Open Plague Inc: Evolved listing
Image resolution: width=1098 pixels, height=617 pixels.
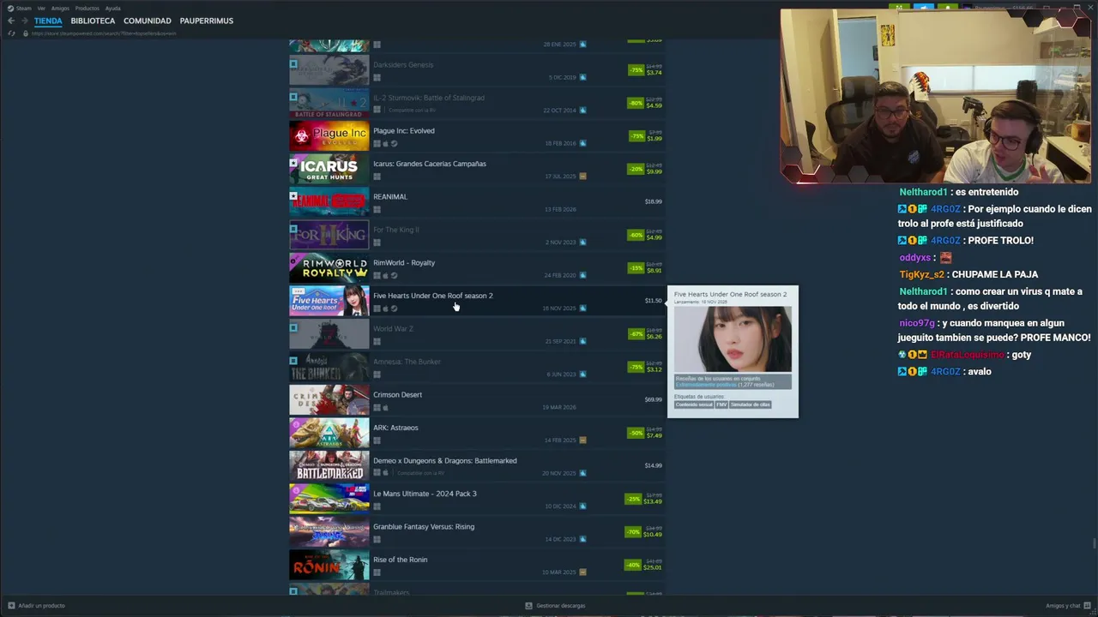click(x=477, y=136)
